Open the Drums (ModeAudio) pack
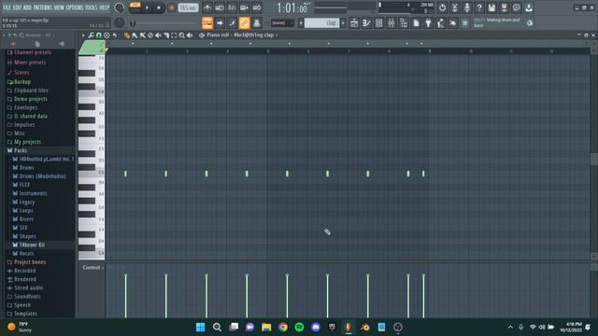Viewport: 598px width, 336px height. coord(42,176)
